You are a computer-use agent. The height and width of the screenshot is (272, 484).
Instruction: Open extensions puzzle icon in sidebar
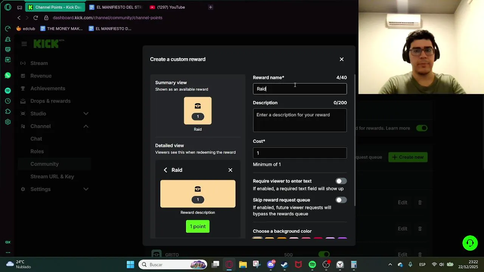click(8, 111)
